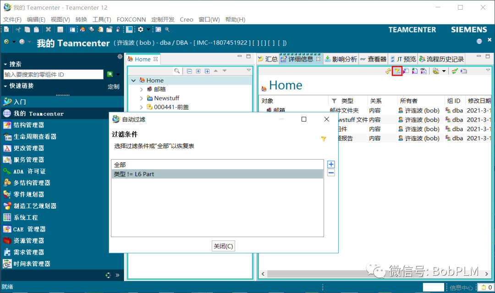
Task: Select 全部 in the filter list
Action: tap(217, 165)
